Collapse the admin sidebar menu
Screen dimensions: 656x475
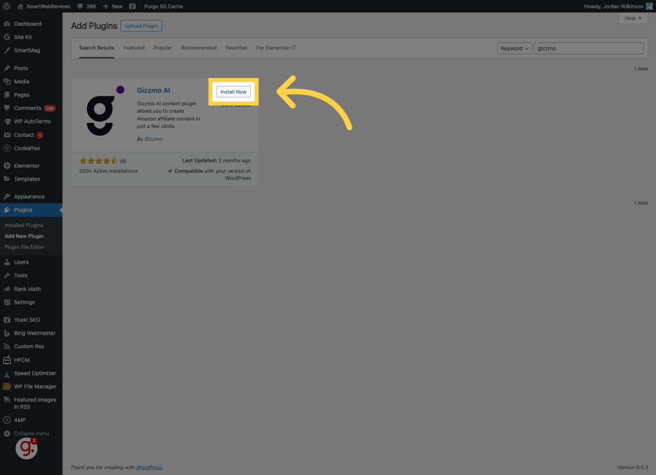(31, 433)
